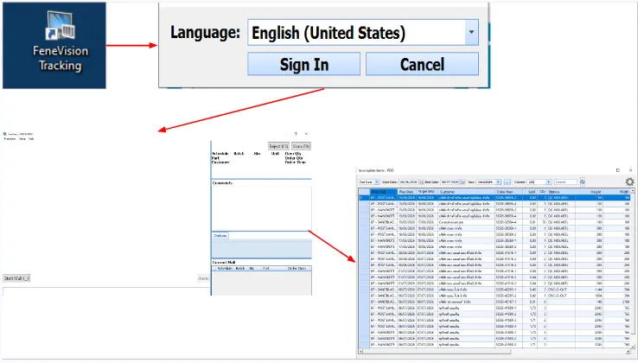This screenshot has width=638, height=363.
Task: Sort by the Work Cell column header
Action: click(384, 192)
